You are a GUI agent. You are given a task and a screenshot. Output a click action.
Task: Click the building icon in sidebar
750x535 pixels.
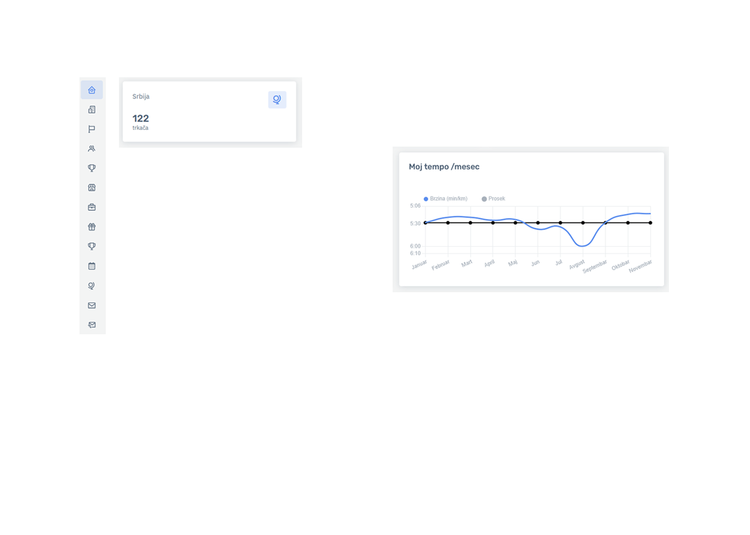pyautogui.click(x=92, y=110)
